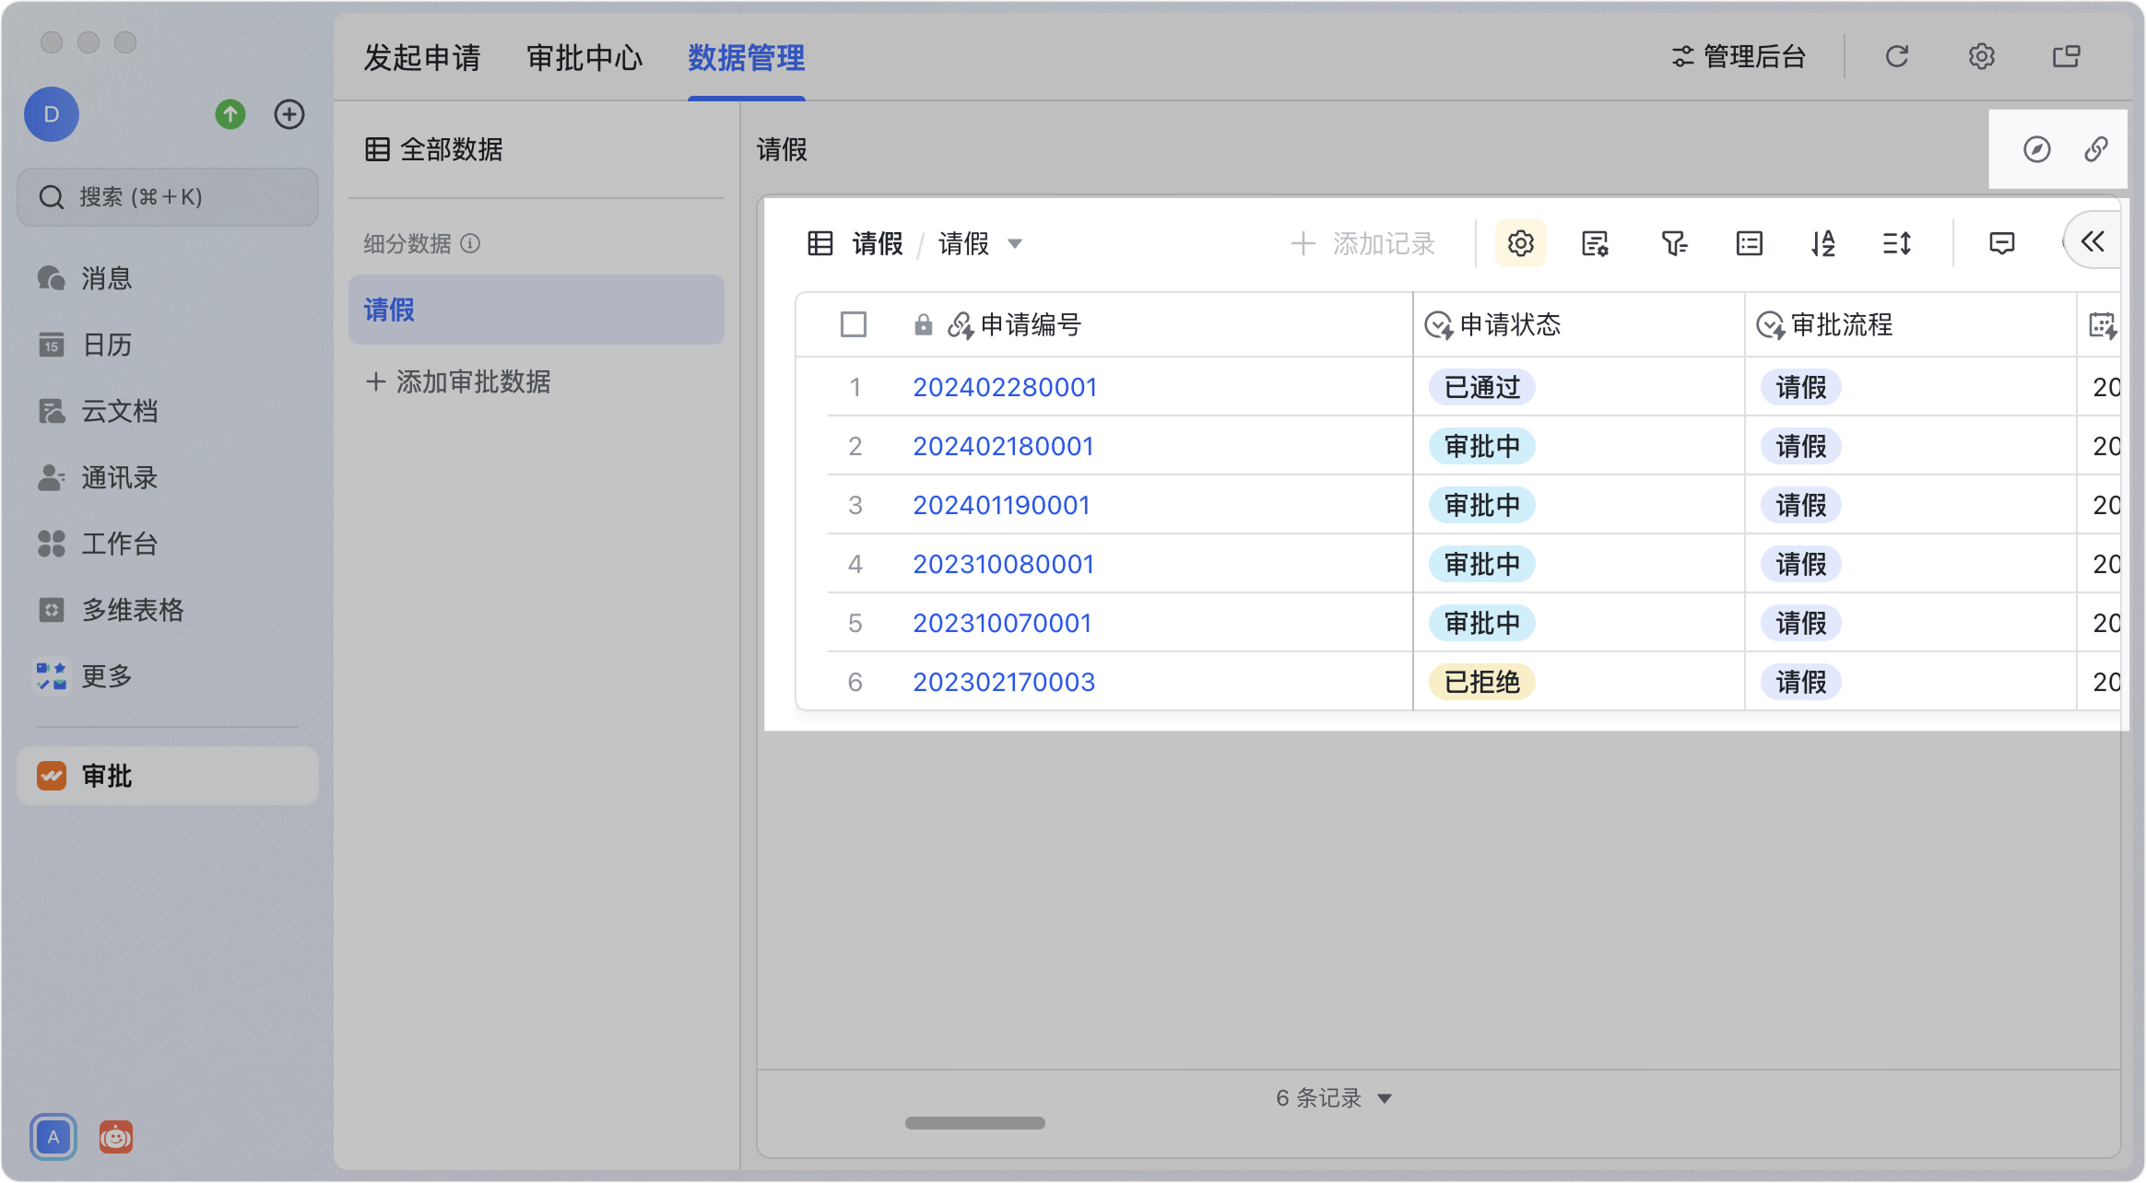
Task: Select 请假 under 细分数据
Action: pyautogui.click(x=536, y=310)
